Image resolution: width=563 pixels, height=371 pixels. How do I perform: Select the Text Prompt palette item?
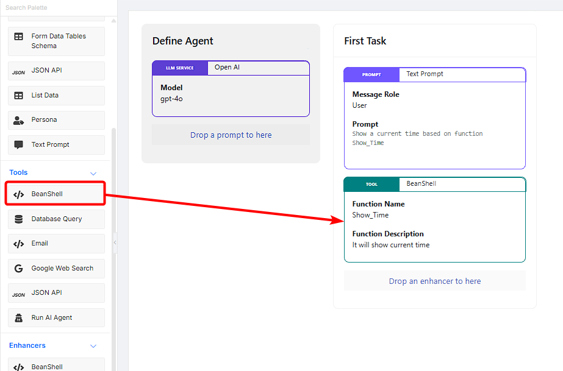[56, 145]
